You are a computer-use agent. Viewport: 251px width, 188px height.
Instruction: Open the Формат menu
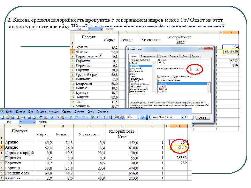(54, 111)
